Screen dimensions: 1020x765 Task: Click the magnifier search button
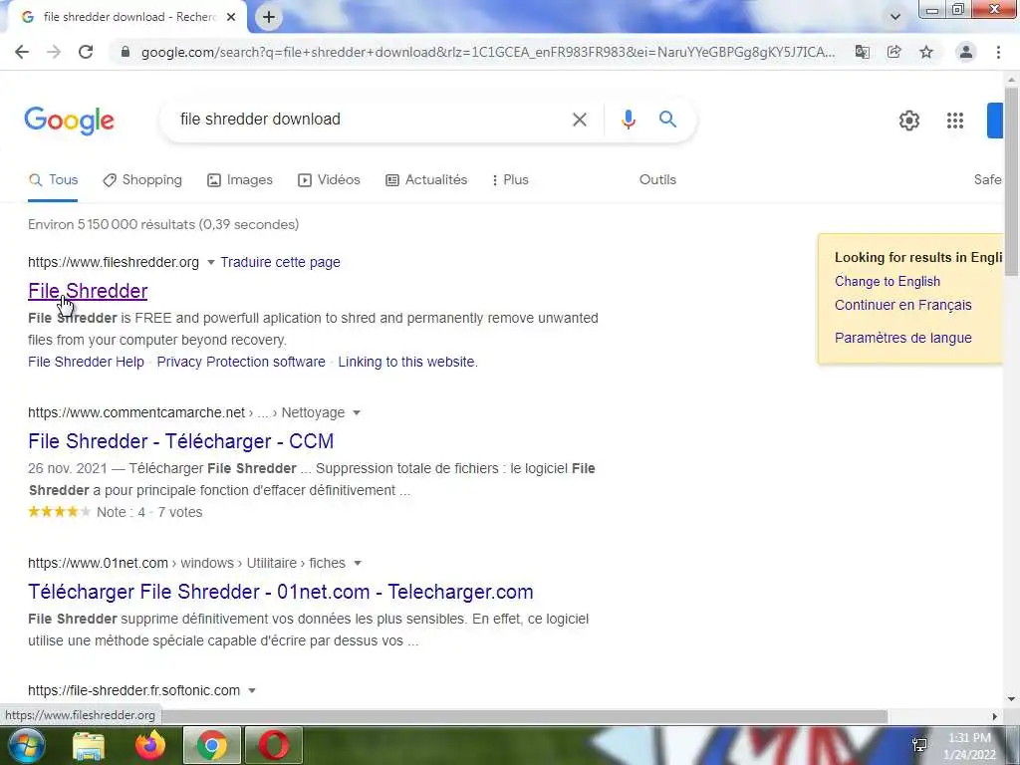pyautogui.click(x=667, y=120)
